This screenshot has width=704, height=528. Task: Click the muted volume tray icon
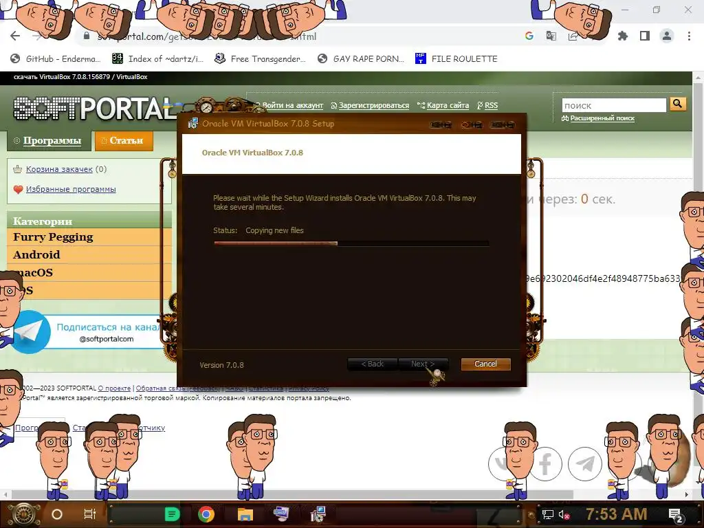point(564,514)
